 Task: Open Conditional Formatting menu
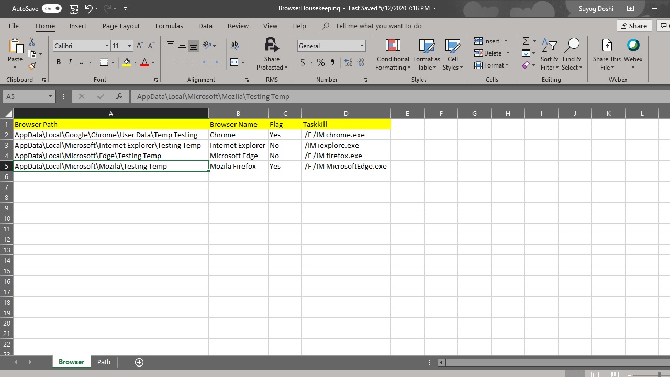pyautogui.click(x=393, y=54)
